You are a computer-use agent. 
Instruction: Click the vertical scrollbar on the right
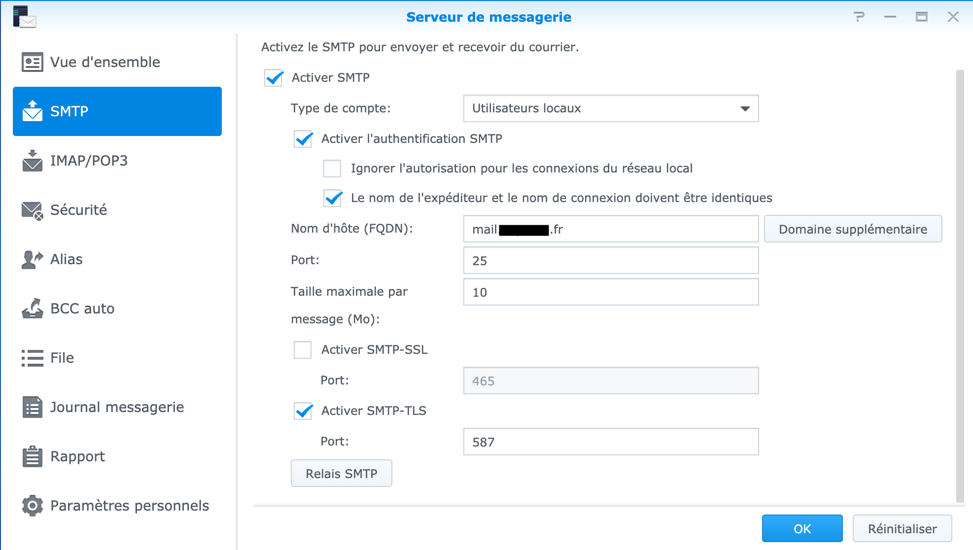pyautogui.click(x=960, y=286)
